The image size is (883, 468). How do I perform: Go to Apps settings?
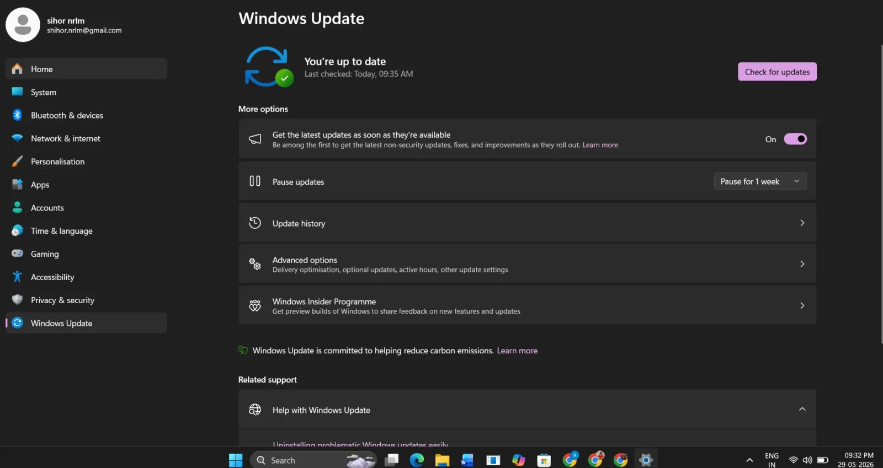86,185
